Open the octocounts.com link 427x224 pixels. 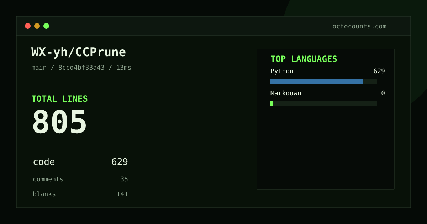pos(359,26)
